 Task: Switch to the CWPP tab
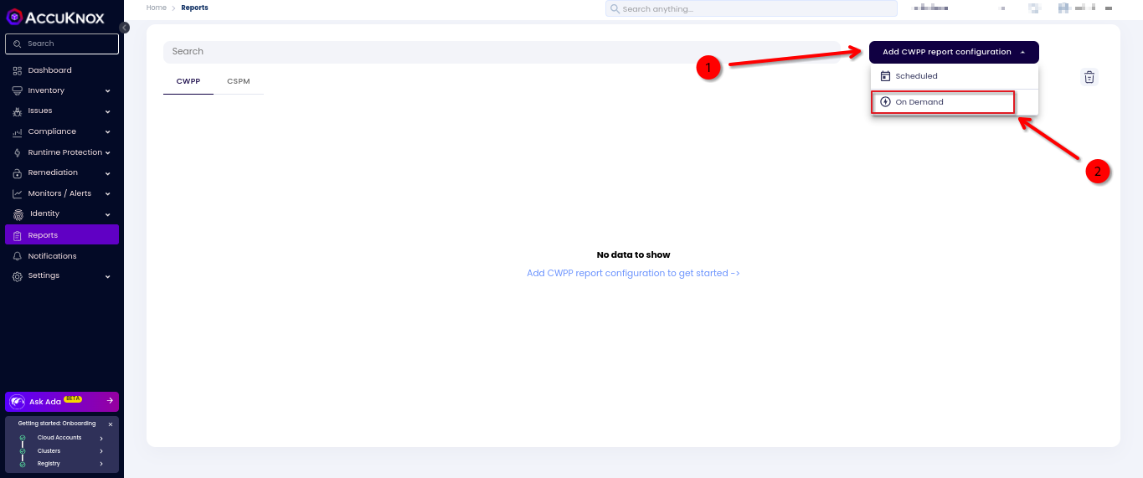pyautogui.click(x=188, y=82)
